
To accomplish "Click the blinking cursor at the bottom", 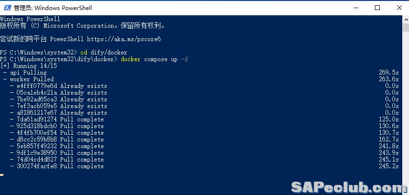I will point(2,175).
